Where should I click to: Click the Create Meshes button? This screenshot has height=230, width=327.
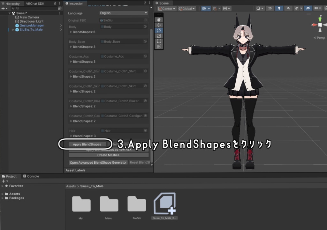coord(109,155)
